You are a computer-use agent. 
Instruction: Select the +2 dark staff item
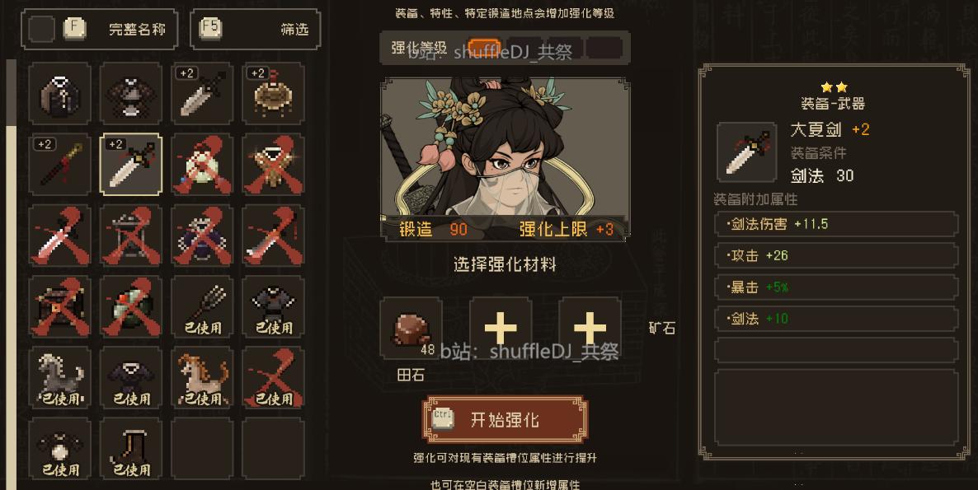60,165
